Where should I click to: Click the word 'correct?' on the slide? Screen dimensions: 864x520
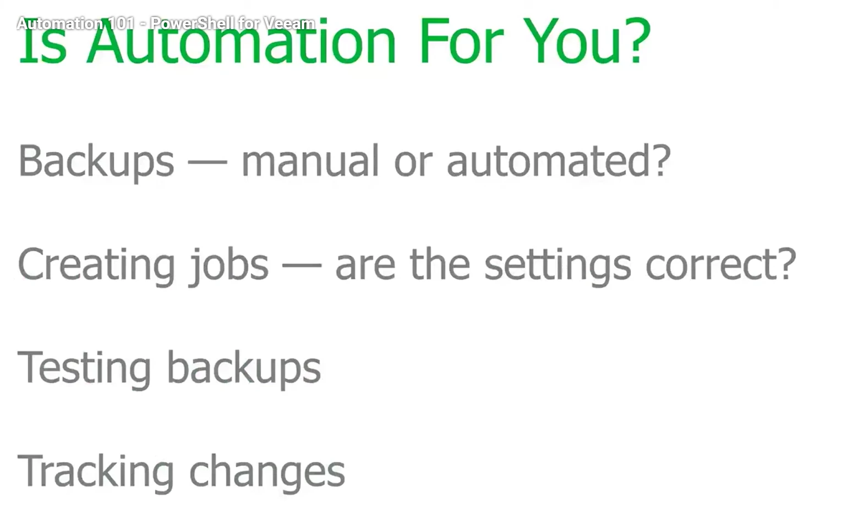tap(720, 265)
